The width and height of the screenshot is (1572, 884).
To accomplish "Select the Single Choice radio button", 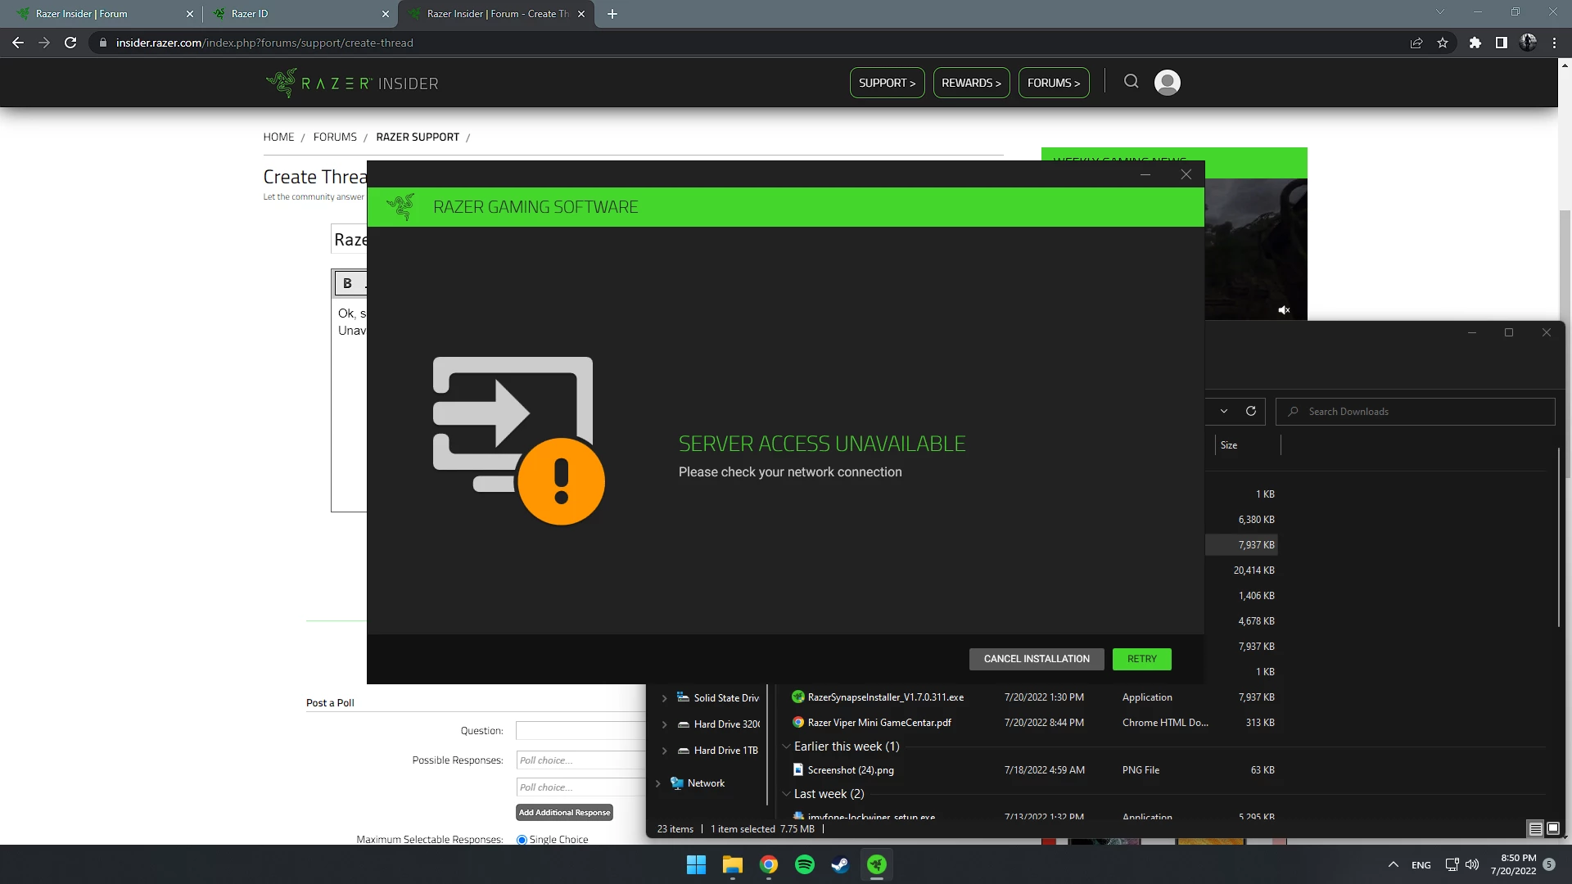I will coord(521,839).
